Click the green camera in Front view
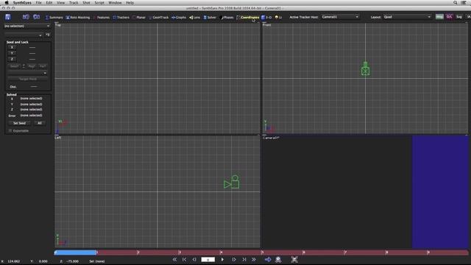 click(365, 68)
